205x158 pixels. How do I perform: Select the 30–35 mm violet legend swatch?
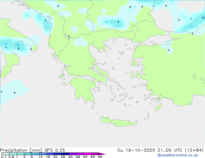73,154
